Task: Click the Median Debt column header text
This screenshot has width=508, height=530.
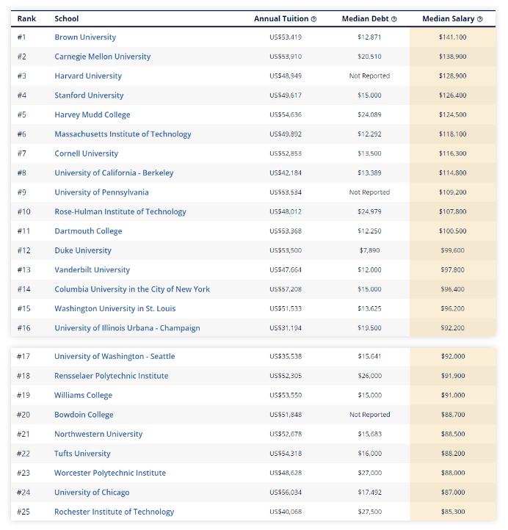Action: [366, 19]
